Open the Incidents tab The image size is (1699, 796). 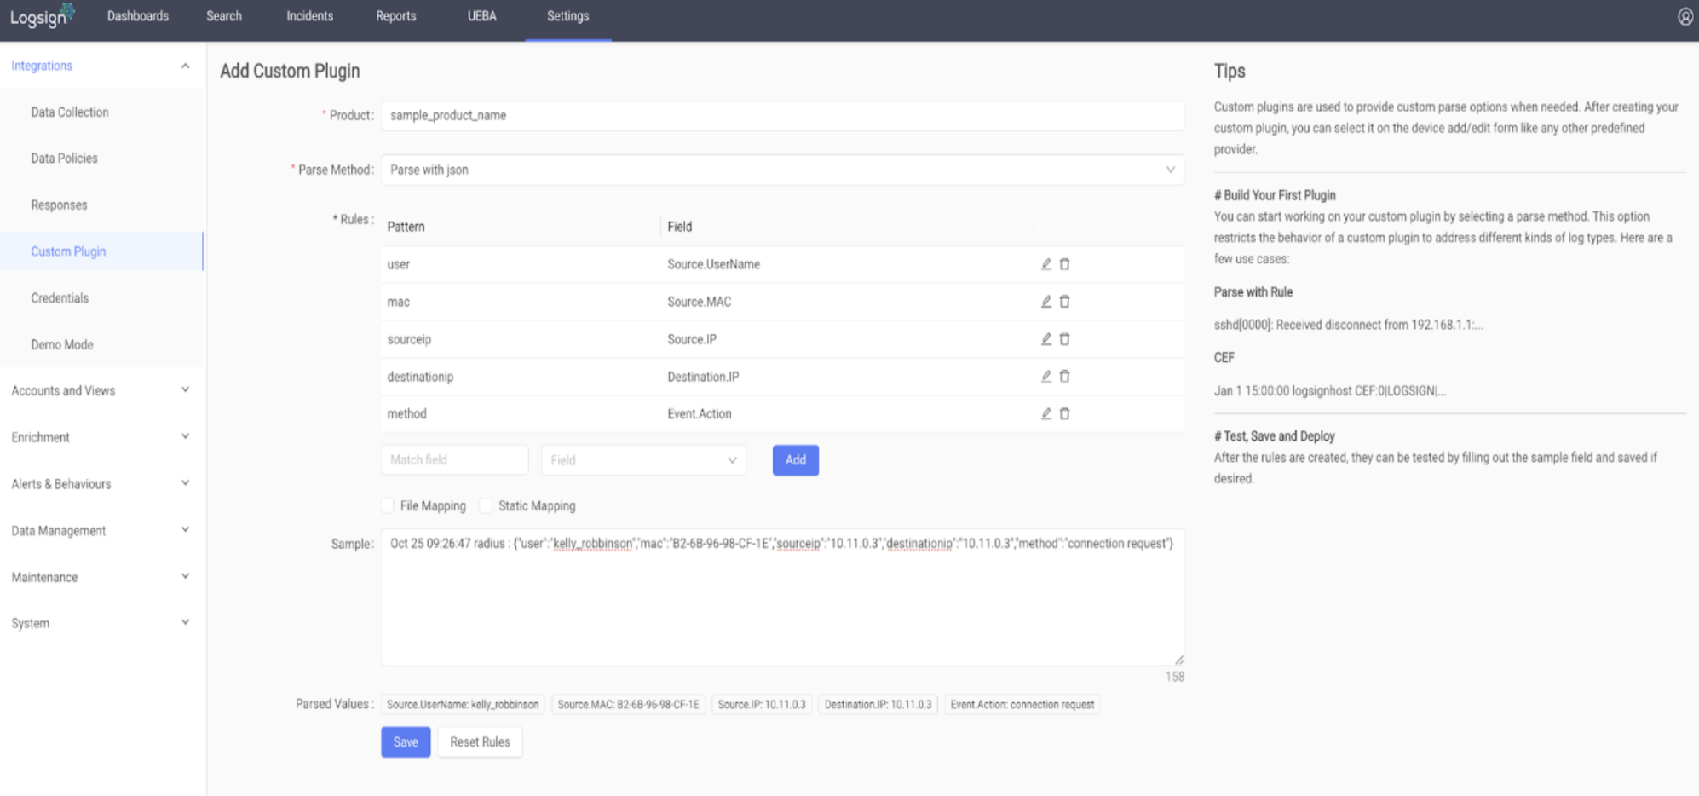[x=309, y=16]
